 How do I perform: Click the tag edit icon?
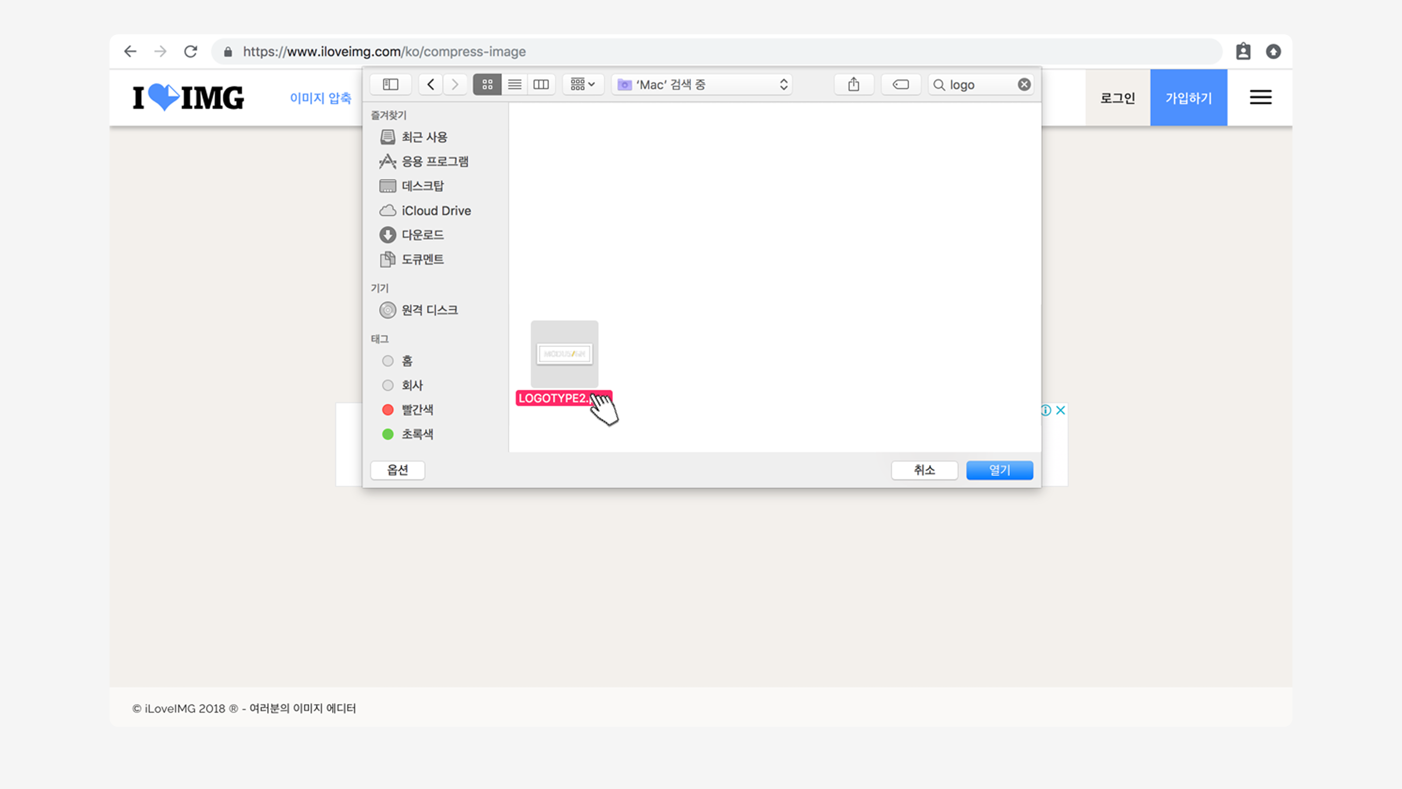coord(901,84)
